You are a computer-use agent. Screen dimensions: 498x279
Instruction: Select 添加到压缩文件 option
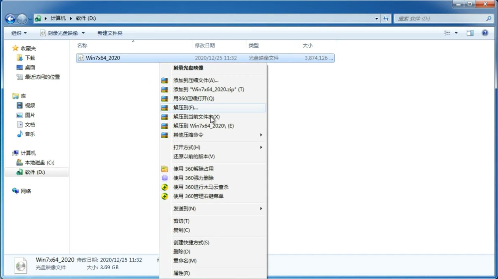point(196,80)
